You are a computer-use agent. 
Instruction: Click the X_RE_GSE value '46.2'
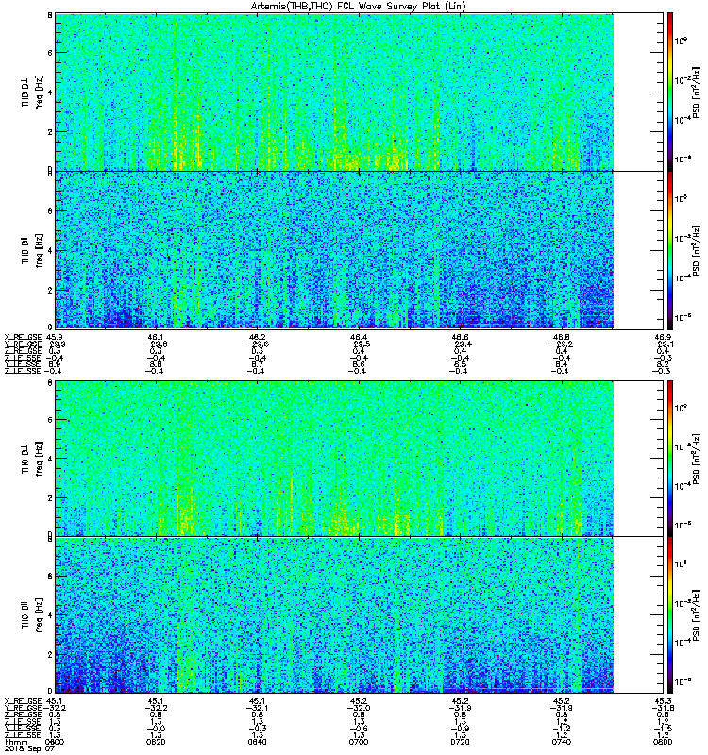point(257,338)
